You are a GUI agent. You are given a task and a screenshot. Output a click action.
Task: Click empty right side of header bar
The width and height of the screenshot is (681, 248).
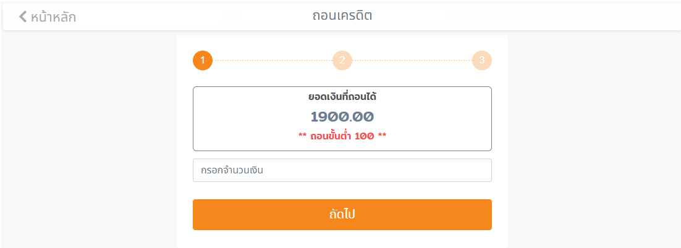[556, 17]
